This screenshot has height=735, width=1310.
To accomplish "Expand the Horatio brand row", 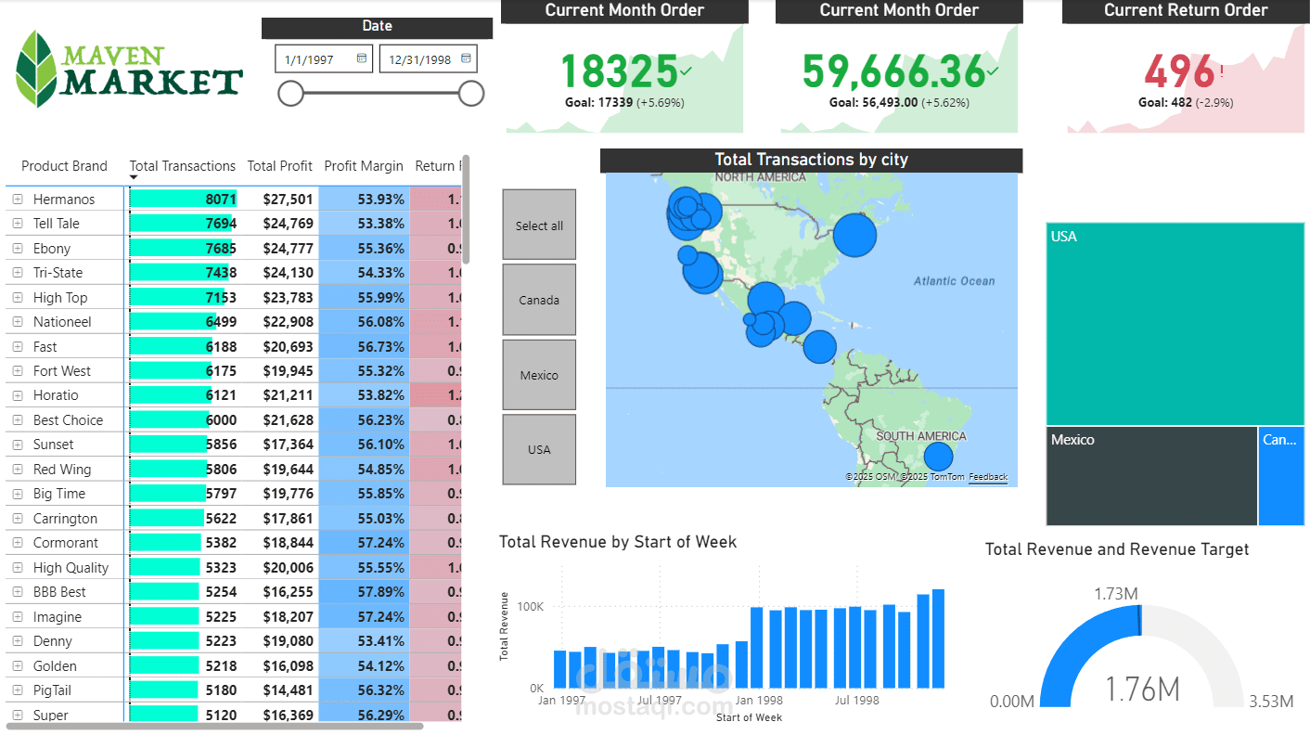I will pos(18,394).
